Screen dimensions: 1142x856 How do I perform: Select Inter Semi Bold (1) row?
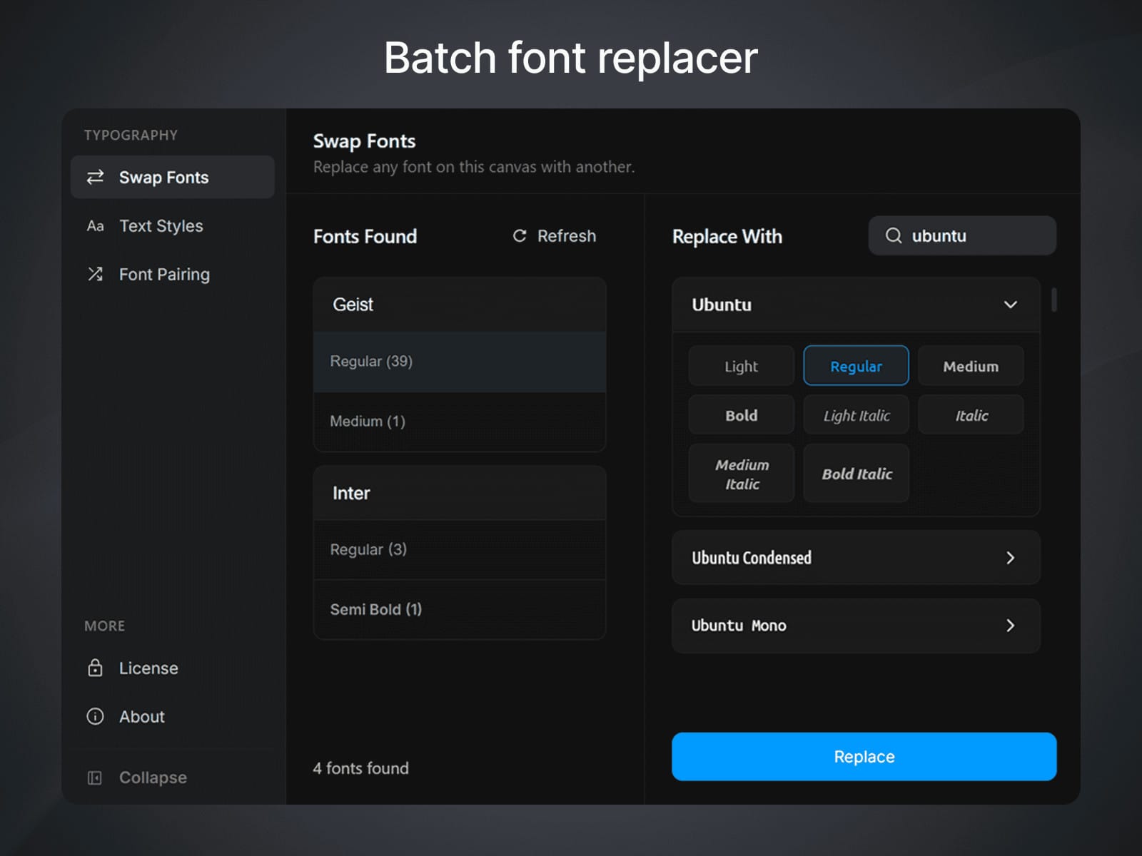pyautogui.click(x=460, y=609)
